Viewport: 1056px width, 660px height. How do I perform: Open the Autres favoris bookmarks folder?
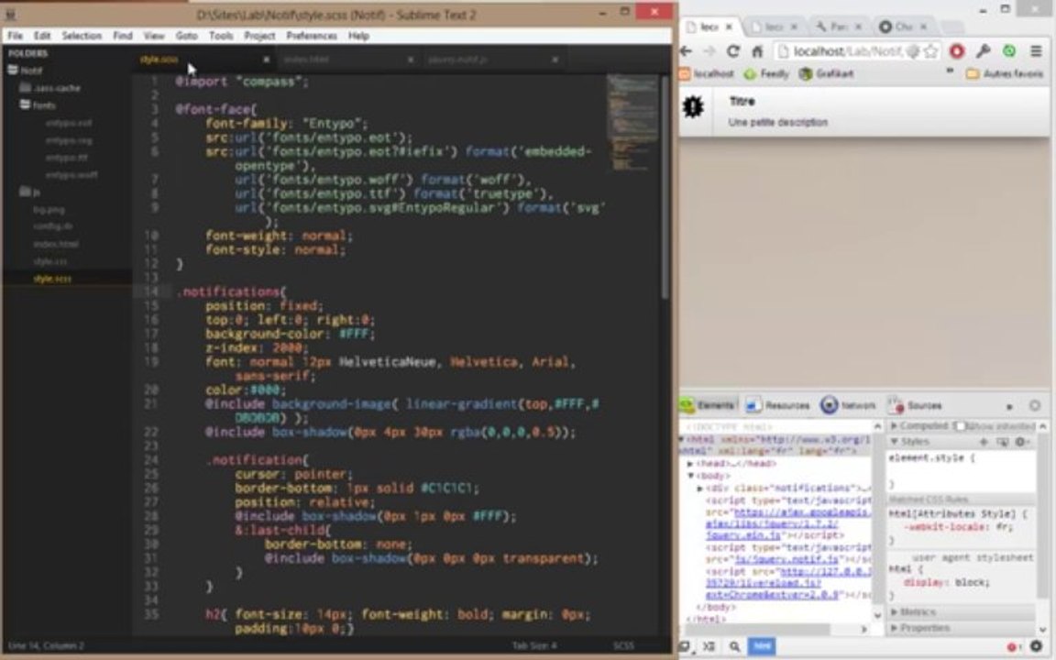point(1005,73)
